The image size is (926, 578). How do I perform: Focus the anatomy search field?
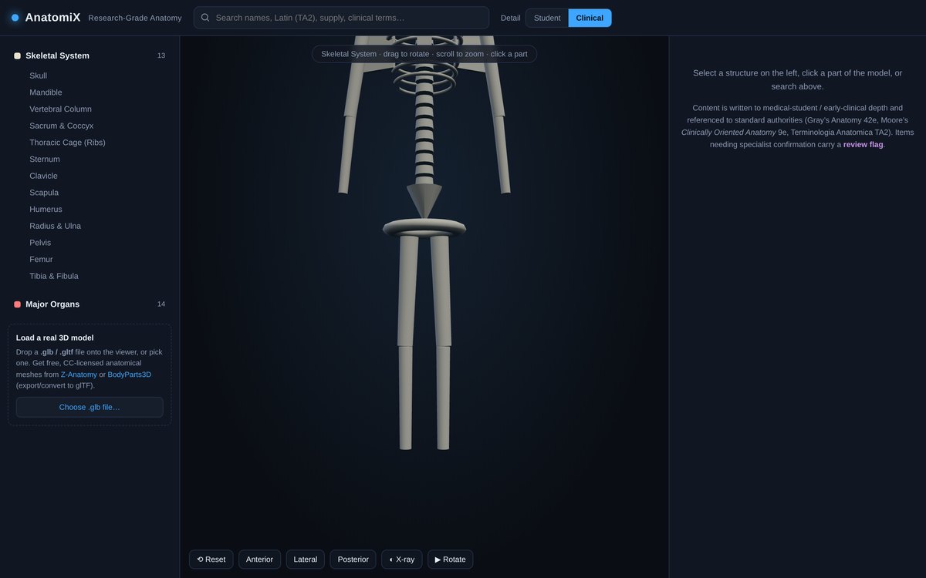click(341, 18)
